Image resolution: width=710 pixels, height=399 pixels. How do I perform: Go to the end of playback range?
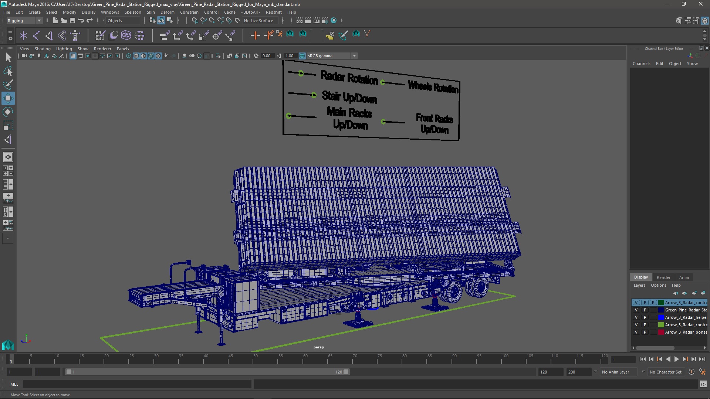click(702, 359)
